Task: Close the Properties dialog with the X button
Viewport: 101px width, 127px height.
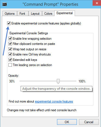Action: pos(97,3)
